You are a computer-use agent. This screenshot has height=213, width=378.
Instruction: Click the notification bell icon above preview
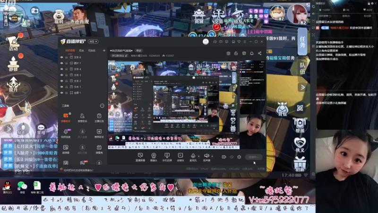tap(252, 53)
